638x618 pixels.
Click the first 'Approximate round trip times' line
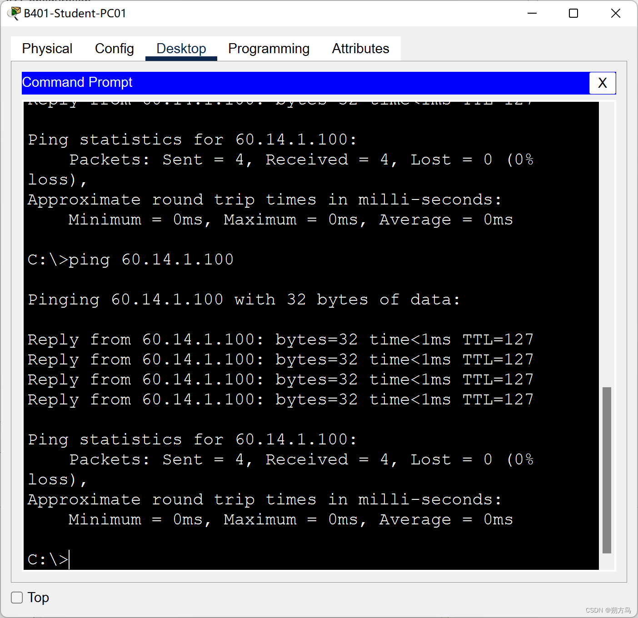click(x=264, y=199)
